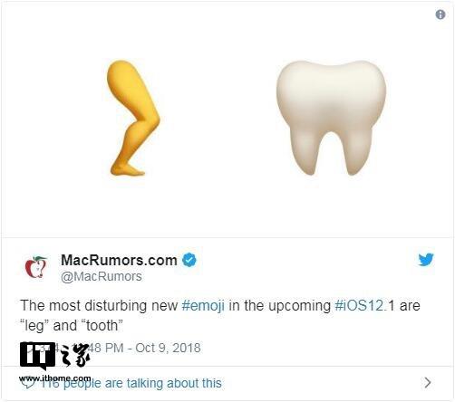Click the black IT logo watermark box
The width and height of the screenshot is (455, 402).
(x=38, y=356)
